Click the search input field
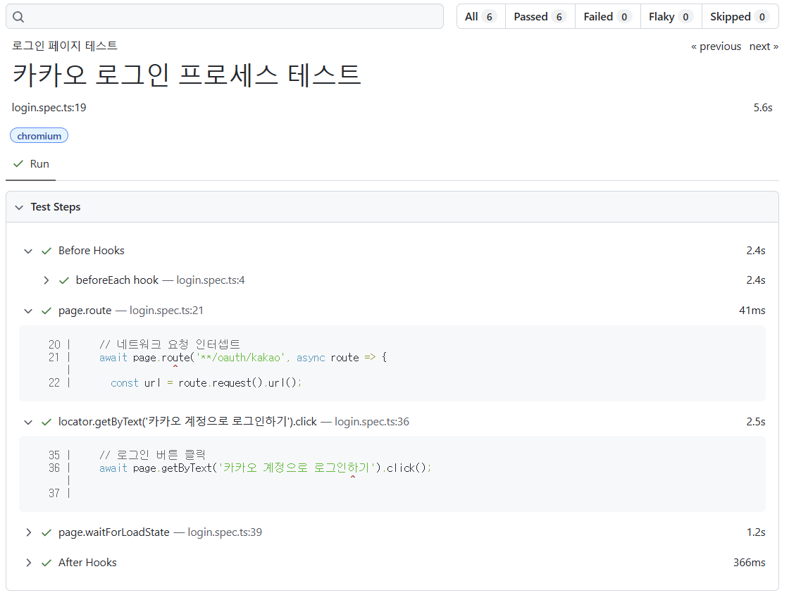 (225, 17)
